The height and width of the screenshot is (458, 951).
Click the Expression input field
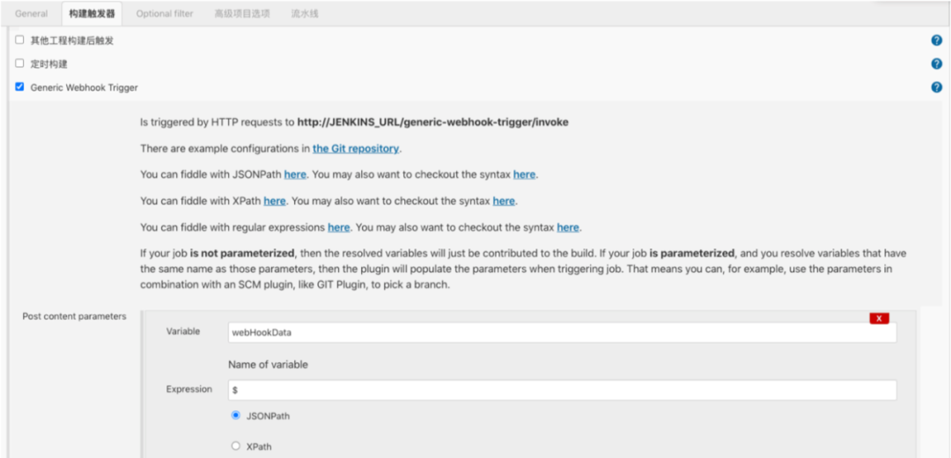pos(562,390)
